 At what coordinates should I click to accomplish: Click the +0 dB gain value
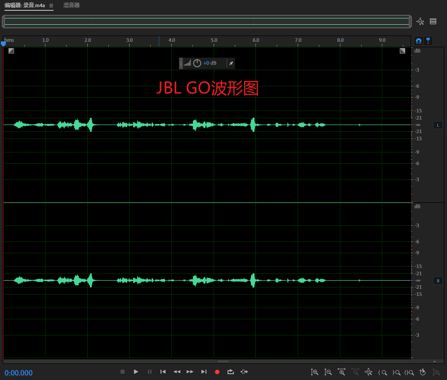coord(210,63)
